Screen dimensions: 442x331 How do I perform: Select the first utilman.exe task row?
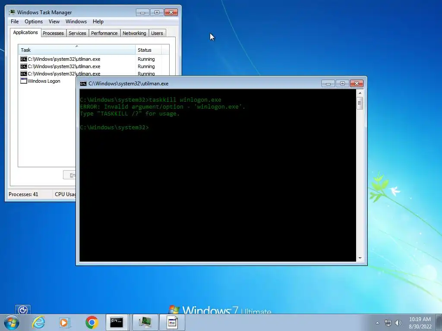click(x=94, y=59)
